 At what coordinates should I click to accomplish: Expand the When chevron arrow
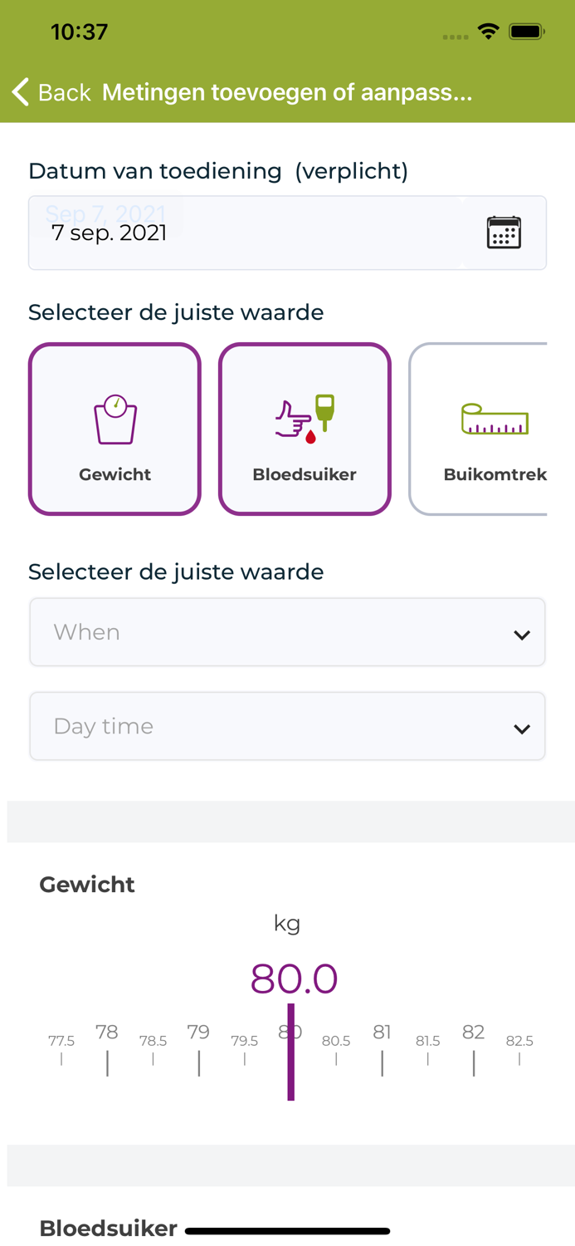[x=522, y=635]
